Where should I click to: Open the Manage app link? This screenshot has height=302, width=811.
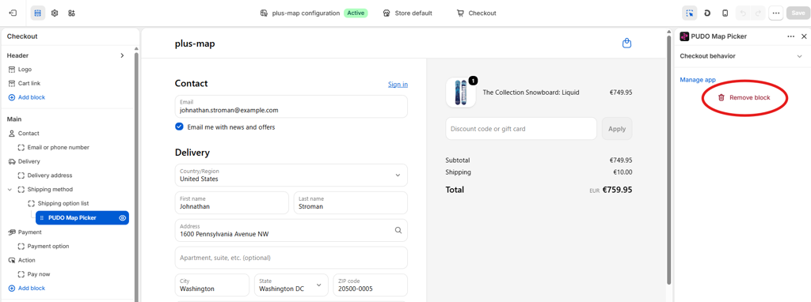pos(698,80)
